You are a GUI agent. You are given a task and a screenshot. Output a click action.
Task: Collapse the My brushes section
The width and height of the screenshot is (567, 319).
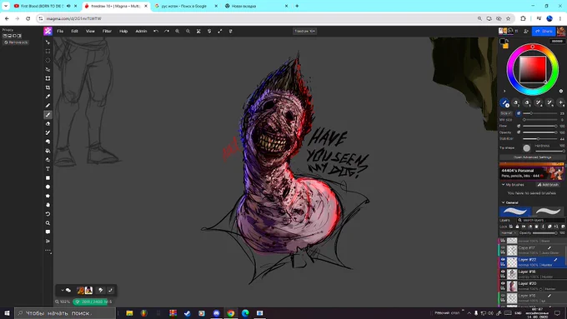[503, 185]
